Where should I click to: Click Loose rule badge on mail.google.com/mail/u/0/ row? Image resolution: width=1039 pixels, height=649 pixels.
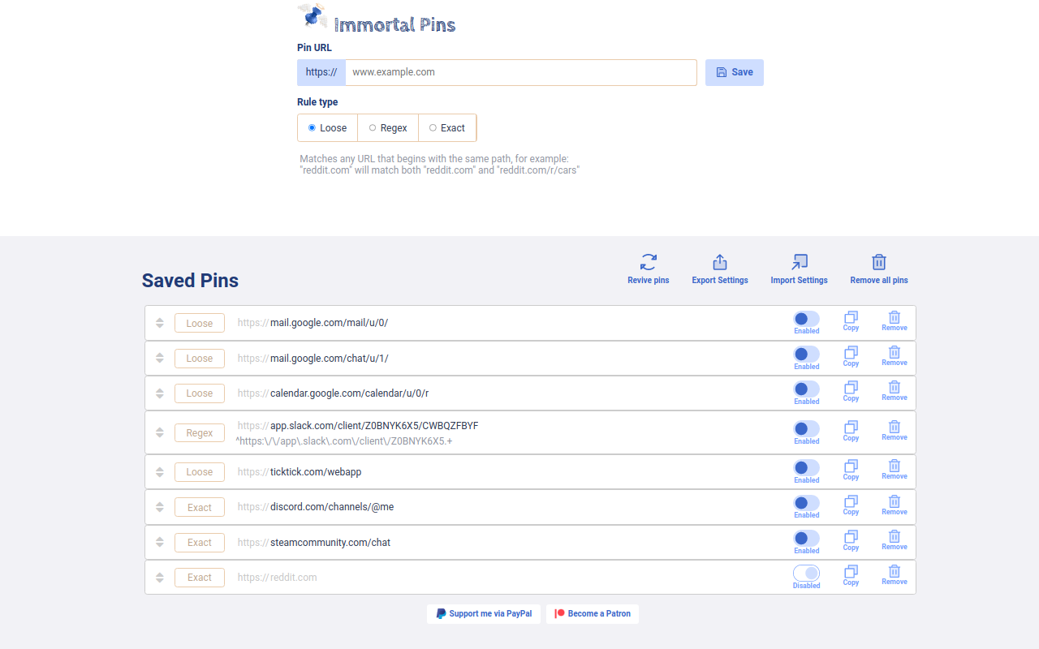click(200, 323)
